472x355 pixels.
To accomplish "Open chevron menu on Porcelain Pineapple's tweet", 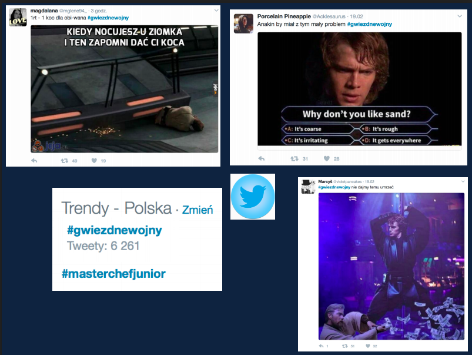I will (460, 16).
